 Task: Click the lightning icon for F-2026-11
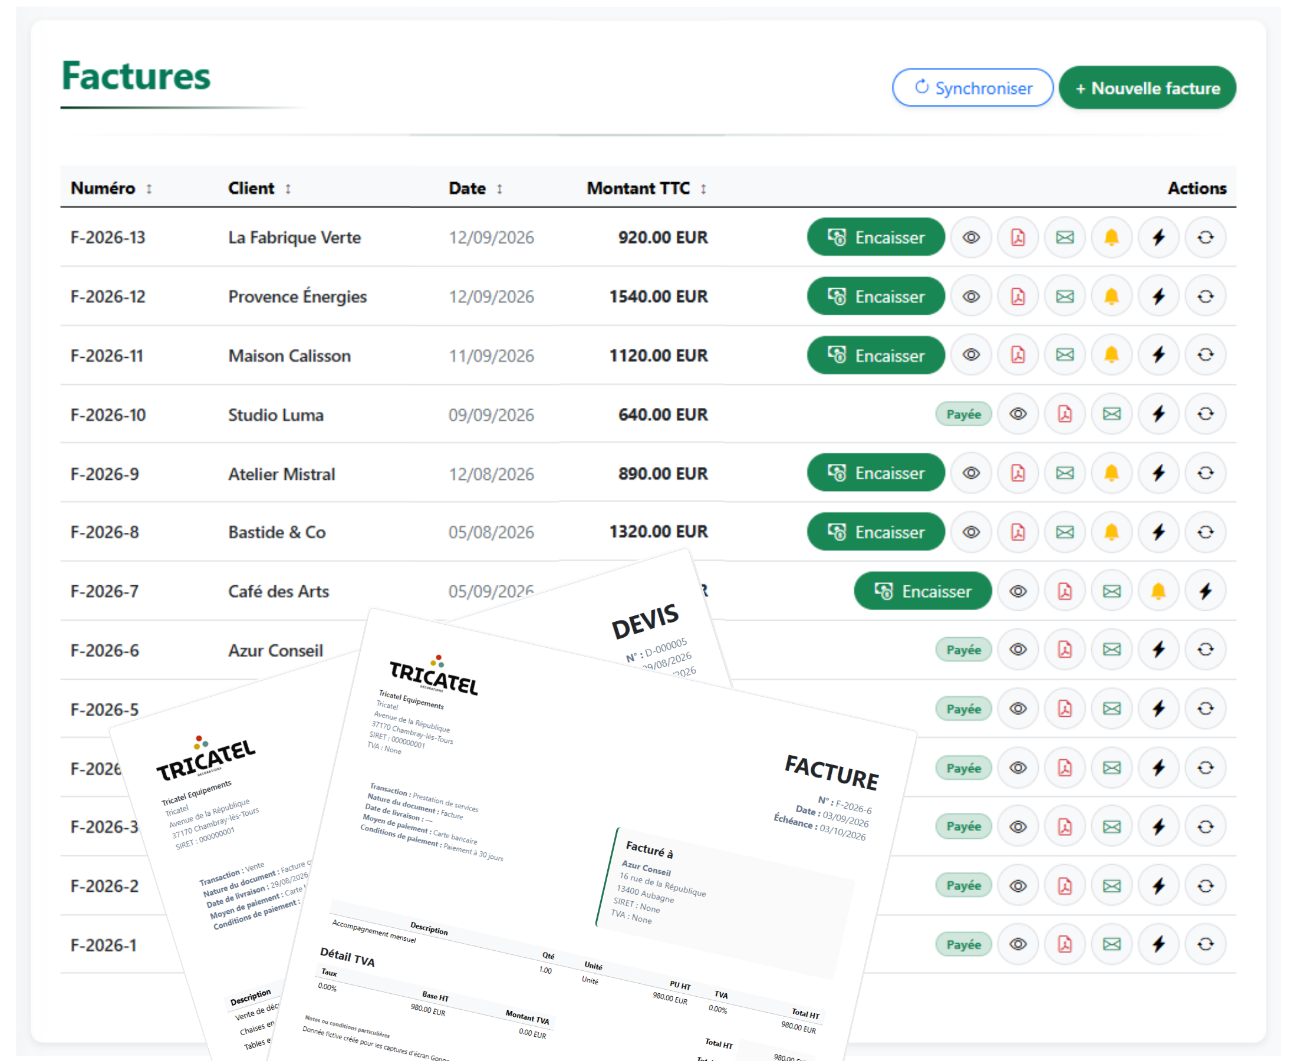(x=1158, y=354)
